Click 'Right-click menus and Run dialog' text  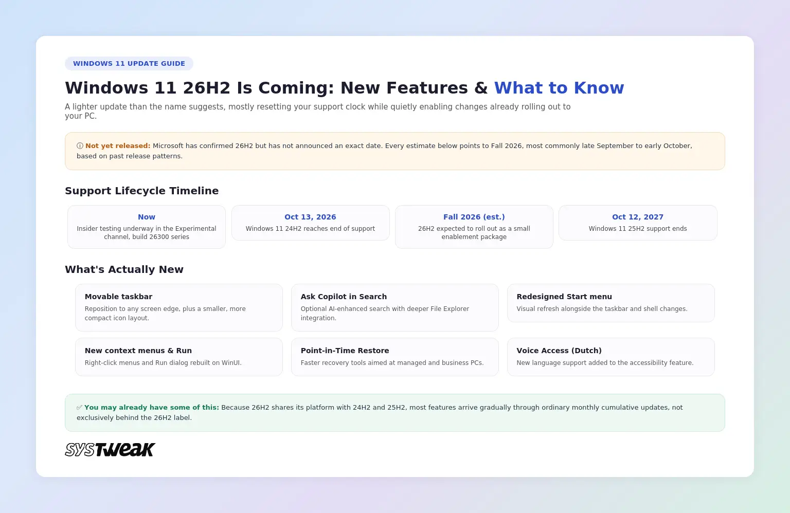coord(163,363)
